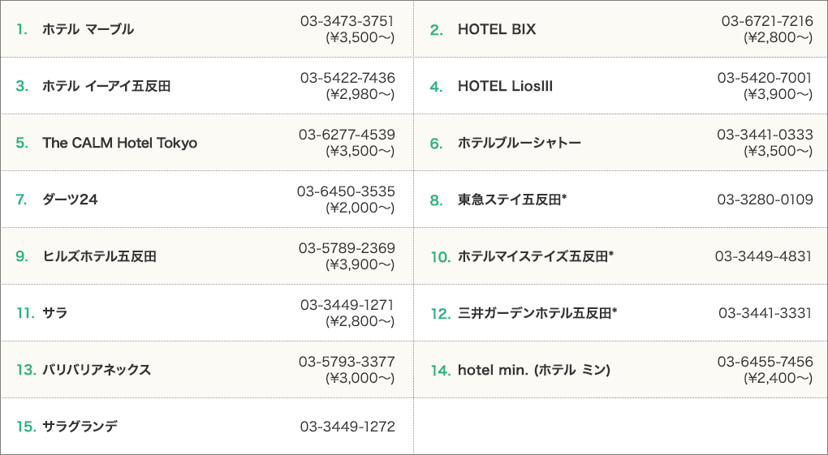Screen dimensions: 828x455
Task: Click the サラ hotel name
Action: click(55, 312)
